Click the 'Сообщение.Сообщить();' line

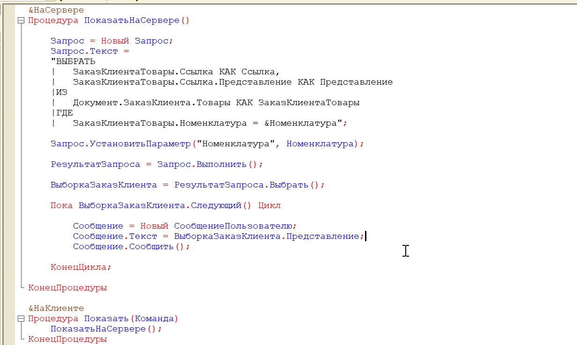(x=131, y=246)
